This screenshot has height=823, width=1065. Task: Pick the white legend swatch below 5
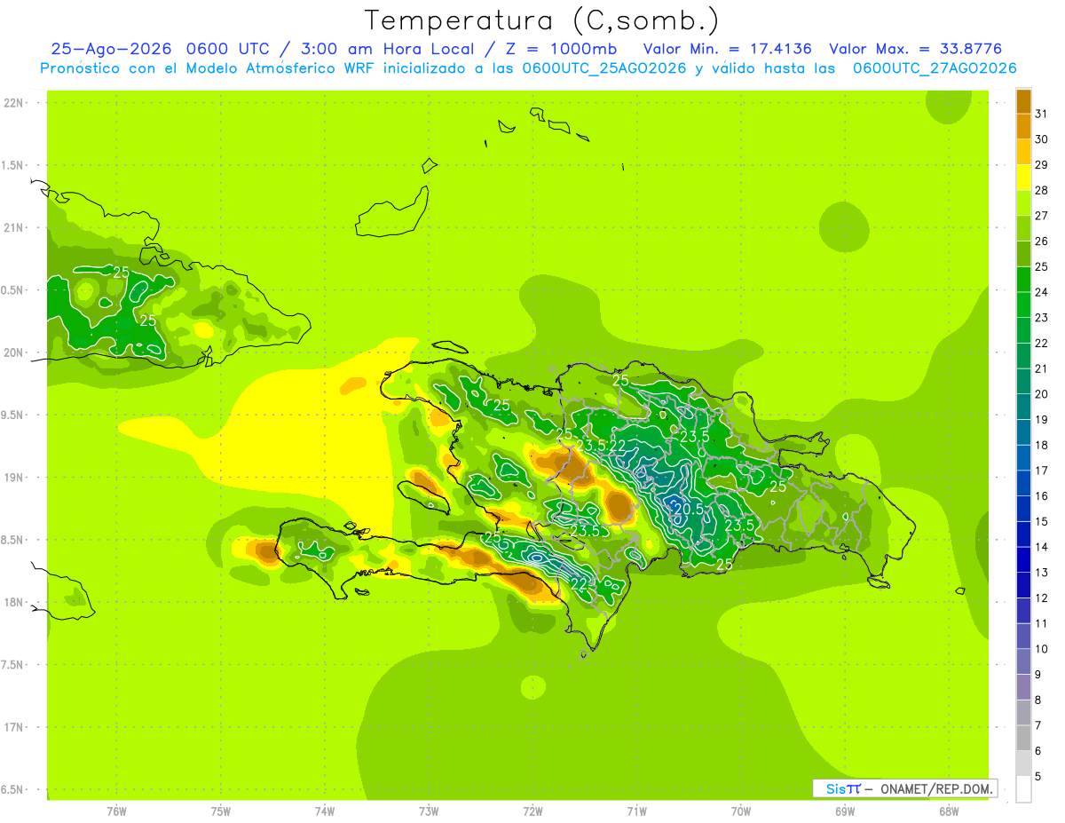click(1023, 788)
